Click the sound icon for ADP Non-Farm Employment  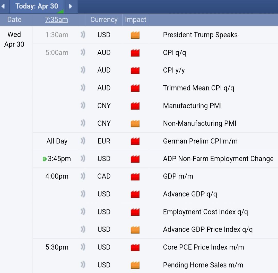coord(83,158)
